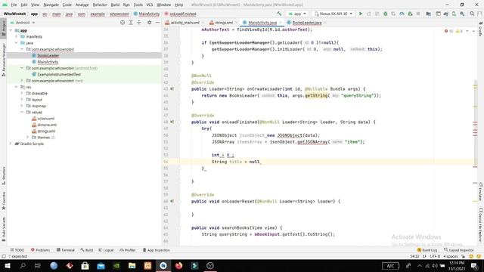Open the Android project view dropdown
The width and height of the screenshot is (484, 272).
(23, 23)
